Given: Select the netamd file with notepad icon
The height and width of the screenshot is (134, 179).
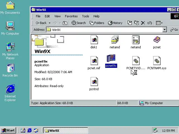Looking at the screenshot, I should (136, 40).
